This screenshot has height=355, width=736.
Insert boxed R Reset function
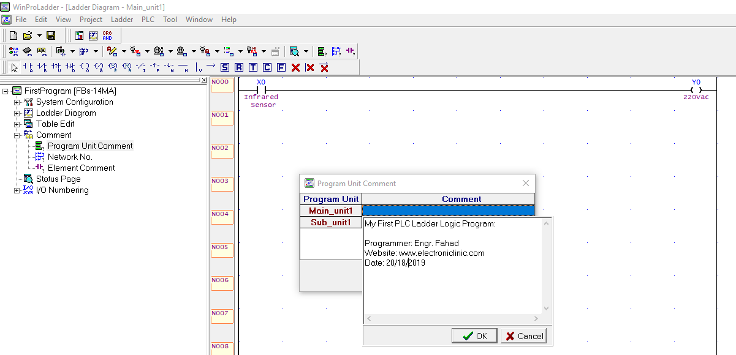[x=239, y=67]
